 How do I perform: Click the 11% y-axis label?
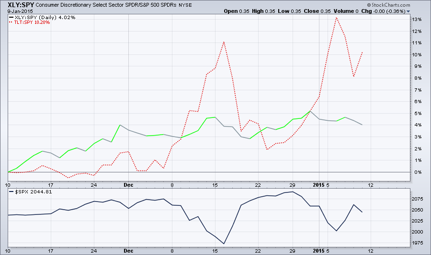tap(417, 43)
